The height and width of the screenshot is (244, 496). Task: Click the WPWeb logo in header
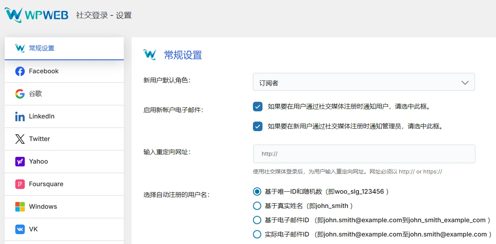pyautogui.click(x=36, y=14)
